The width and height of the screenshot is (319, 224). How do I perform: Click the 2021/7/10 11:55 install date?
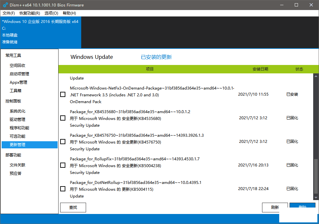[x=253, y=94]
